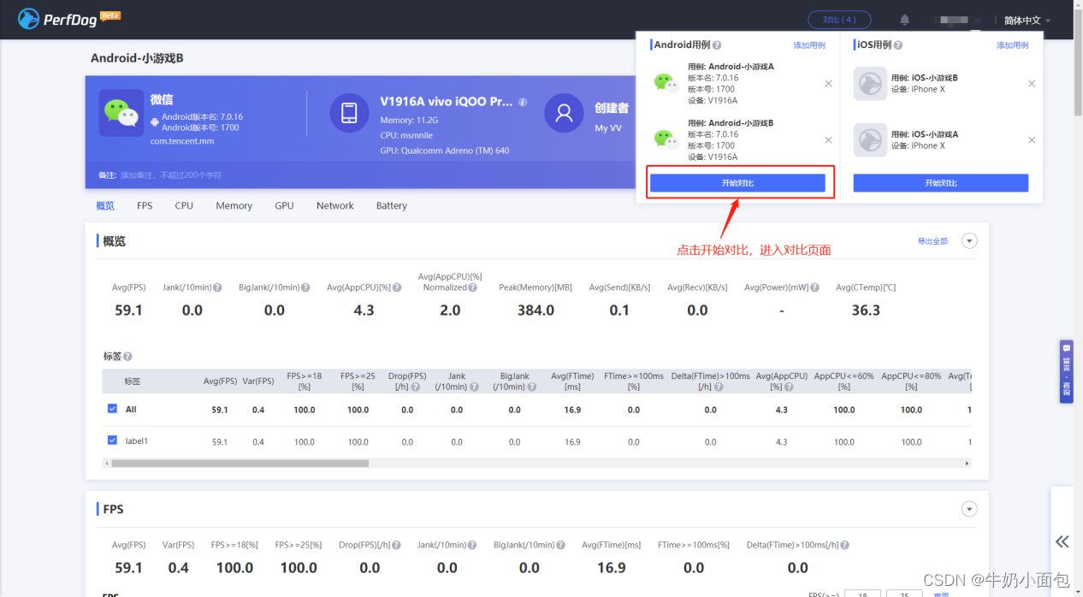1083x597 pixels.
Task: Switch to the Memory tab
Action: click(234, 205)
